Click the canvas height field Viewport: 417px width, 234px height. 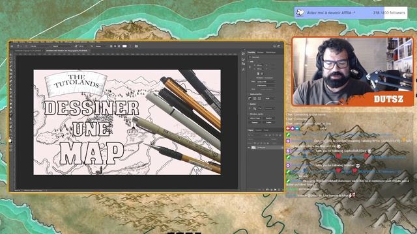click(259, 69)
